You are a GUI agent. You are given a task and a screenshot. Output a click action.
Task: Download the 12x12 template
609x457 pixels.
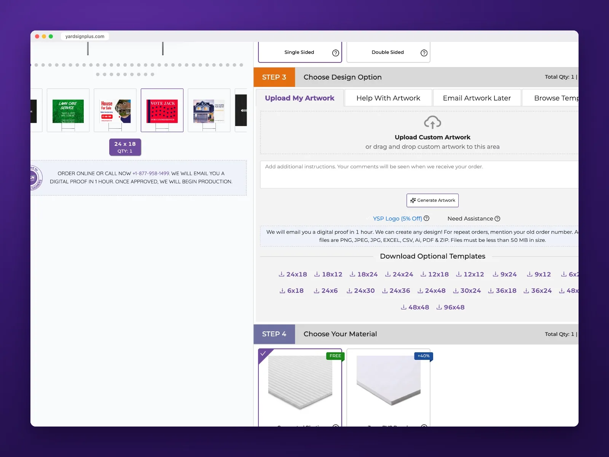(x=470, y=274)
